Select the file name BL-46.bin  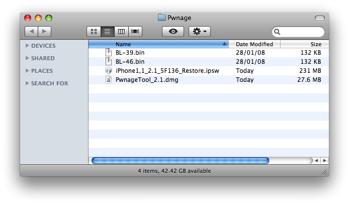pos(130,62)
